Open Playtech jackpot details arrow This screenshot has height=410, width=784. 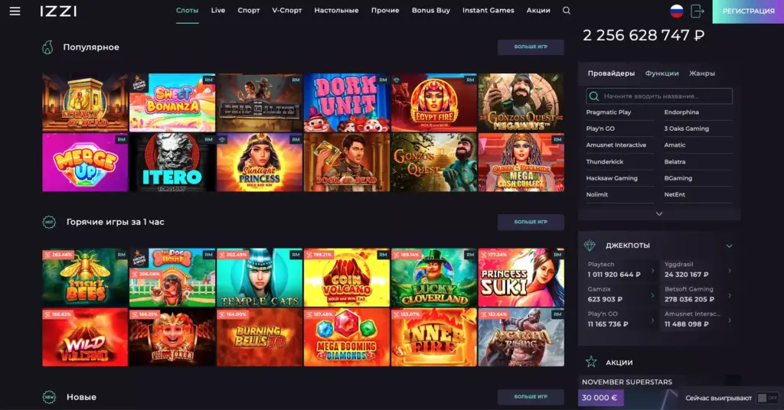(652, 270)
